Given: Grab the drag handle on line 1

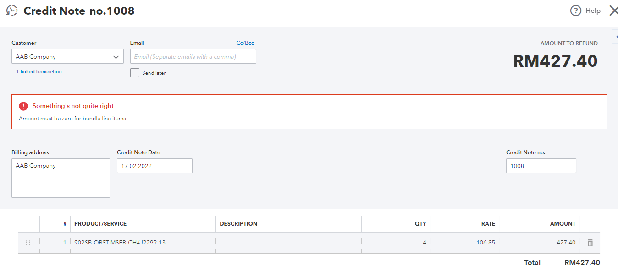Looking at the screenshot, I should tap(28, 243).
